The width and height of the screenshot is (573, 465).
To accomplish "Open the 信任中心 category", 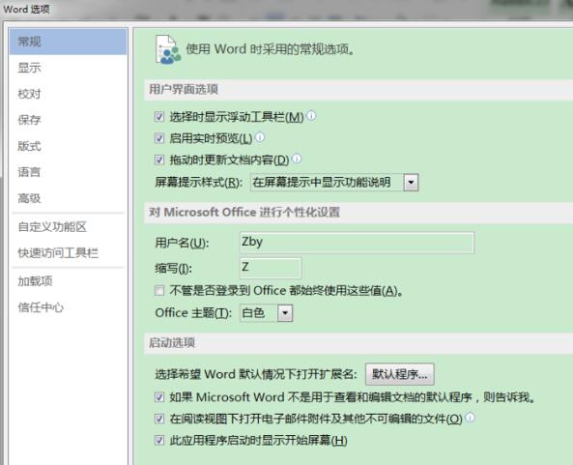I will coord(68,307).
